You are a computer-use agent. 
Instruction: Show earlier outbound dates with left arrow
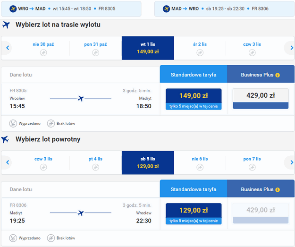coord(8,48)
